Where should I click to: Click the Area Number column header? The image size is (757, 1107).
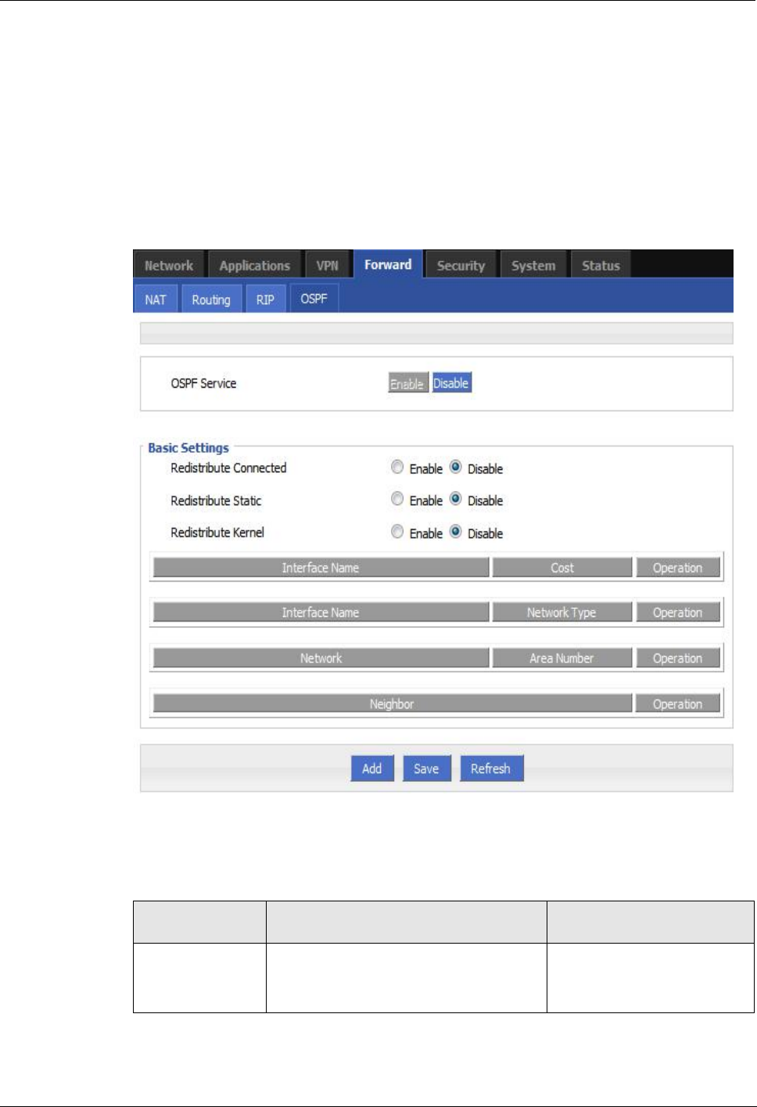click(562, 658)
